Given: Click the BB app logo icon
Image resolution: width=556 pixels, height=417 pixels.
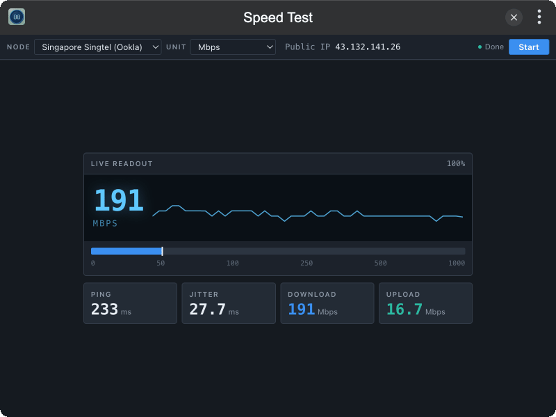Looking at the screenshot, I should click(17, 17).
